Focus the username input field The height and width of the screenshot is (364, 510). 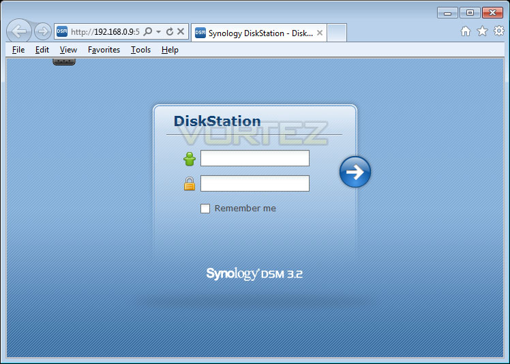[255, 158]
